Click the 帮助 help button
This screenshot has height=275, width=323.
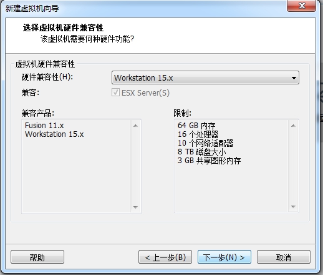37,257
